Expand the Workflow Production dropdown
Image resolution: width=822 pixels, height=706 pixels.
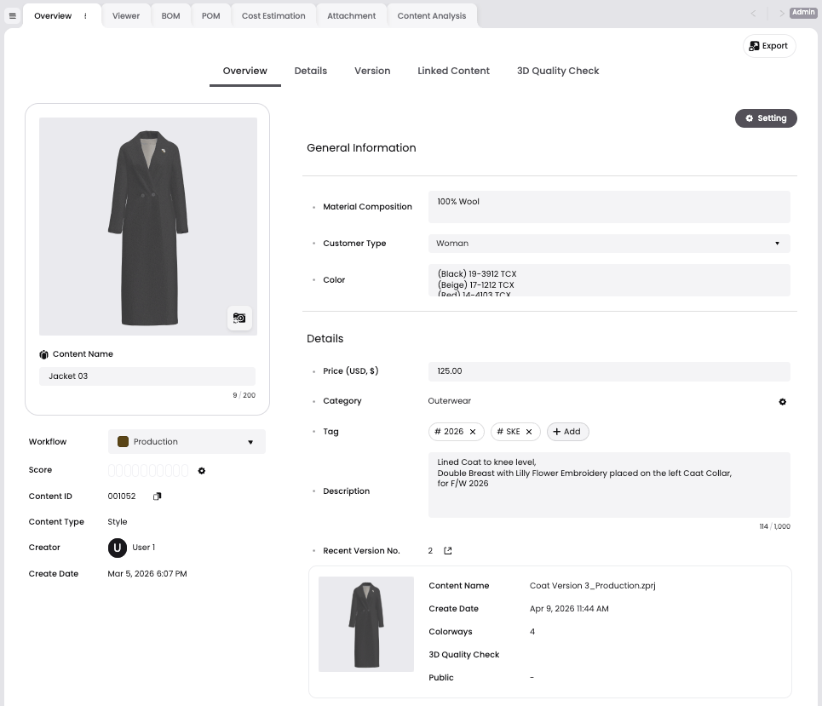point(187,442)
